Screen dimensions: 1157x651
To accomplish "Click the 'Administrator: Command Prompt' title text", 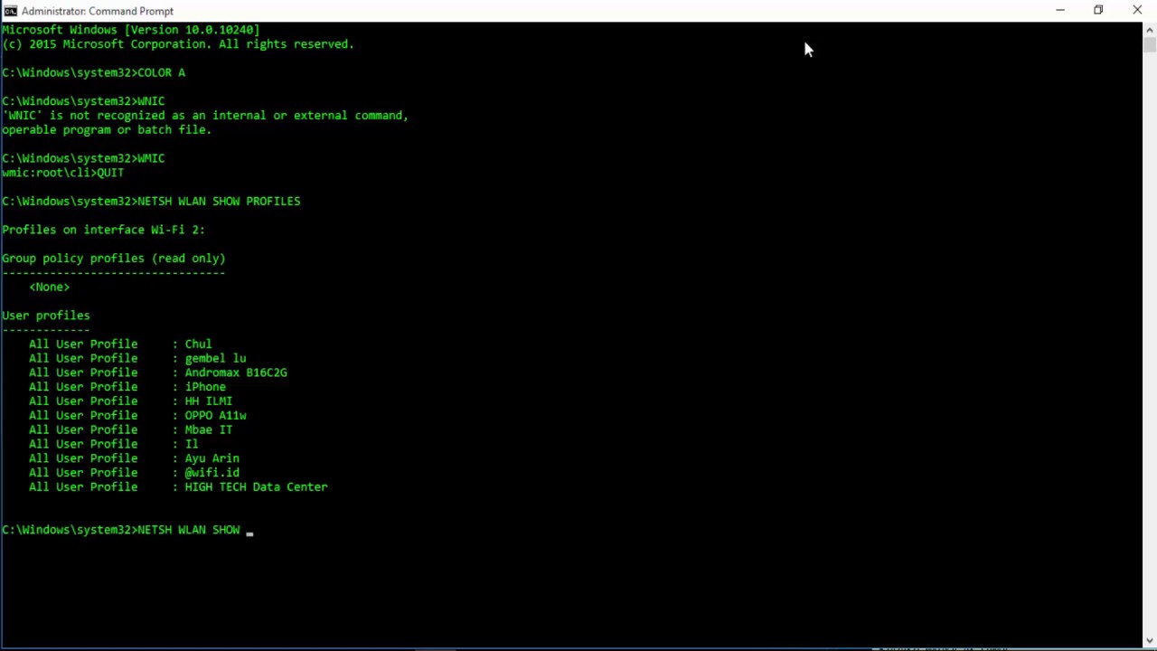I will coord(98,11).
